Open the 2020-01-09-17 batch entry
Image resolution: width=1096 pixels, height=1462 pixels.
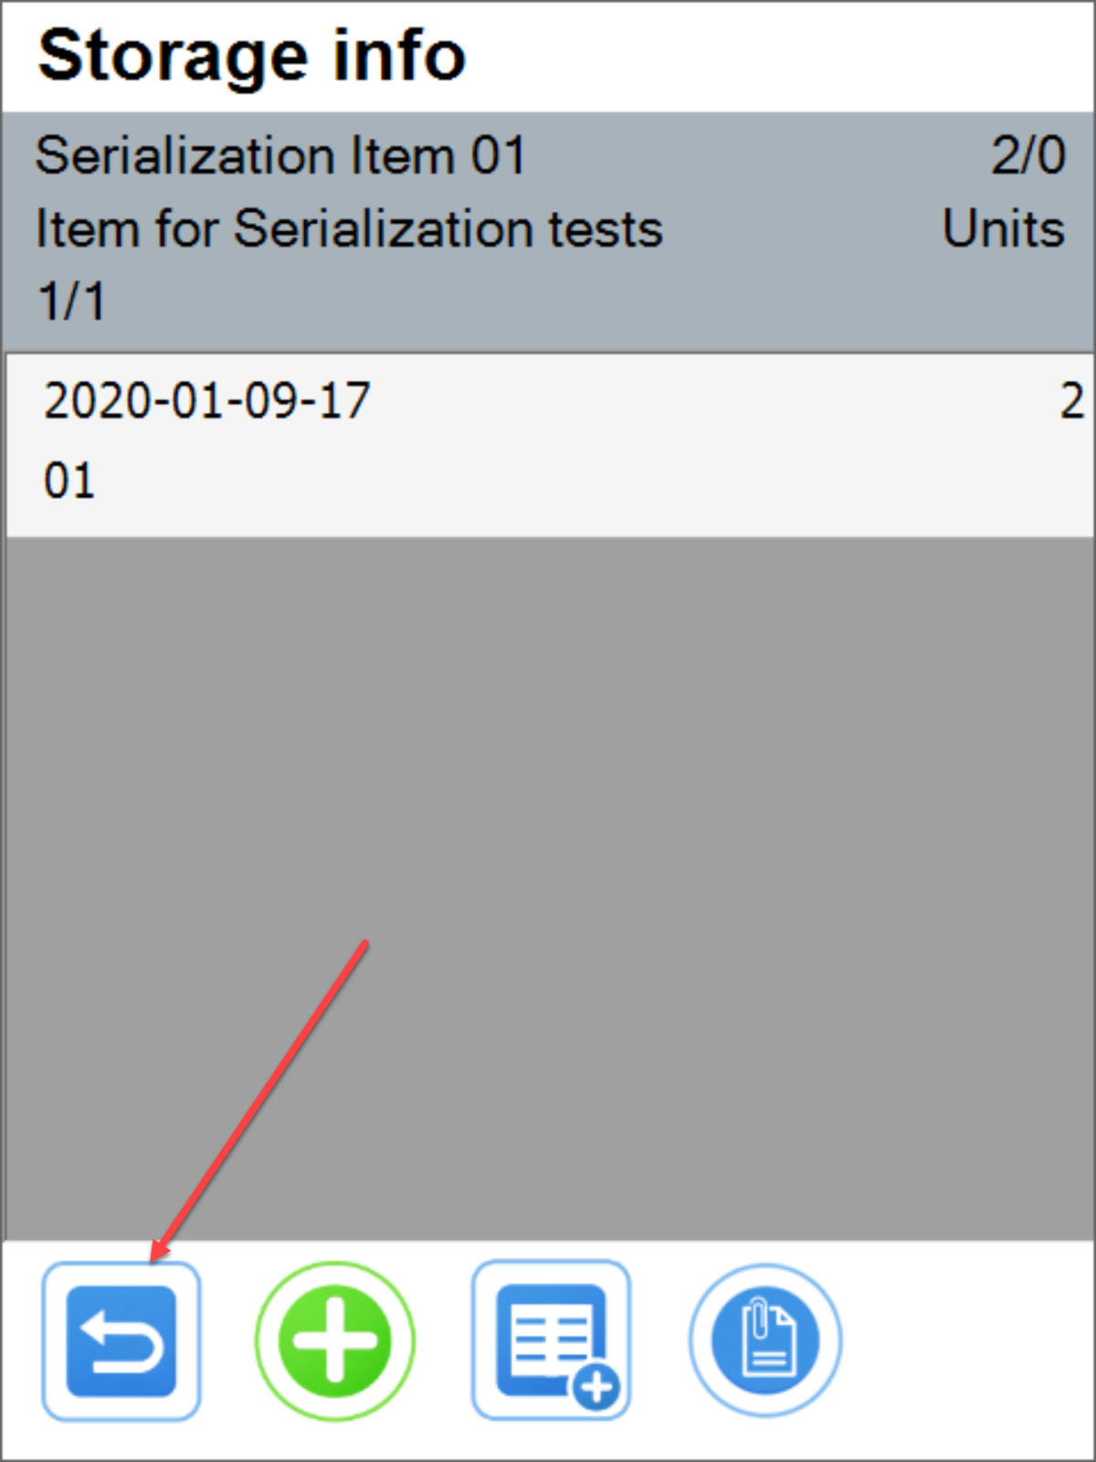[205, 402]
